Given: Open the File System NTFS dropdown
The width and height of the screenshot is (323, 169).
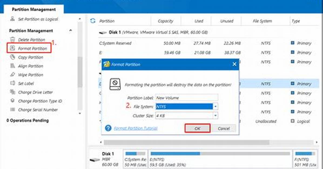Looking at the screenshot, I should pos(215,107).
